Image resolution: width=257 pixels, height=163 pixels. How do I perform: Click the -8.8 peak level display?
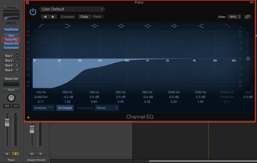(16, 106)
